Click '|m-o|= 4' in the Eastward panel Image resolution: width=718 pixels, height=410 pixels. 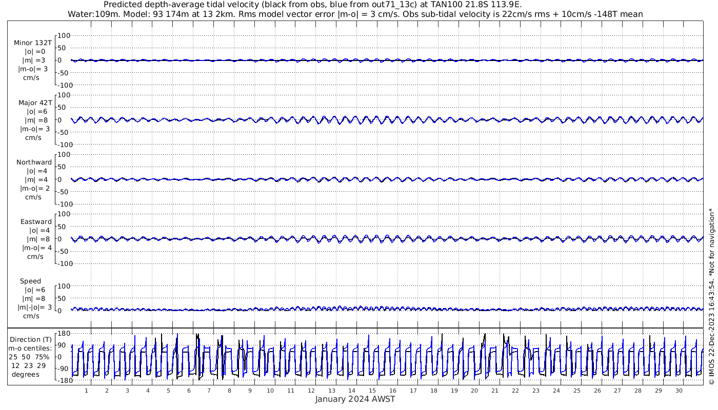pyautogui.click(x=37, y=248)
